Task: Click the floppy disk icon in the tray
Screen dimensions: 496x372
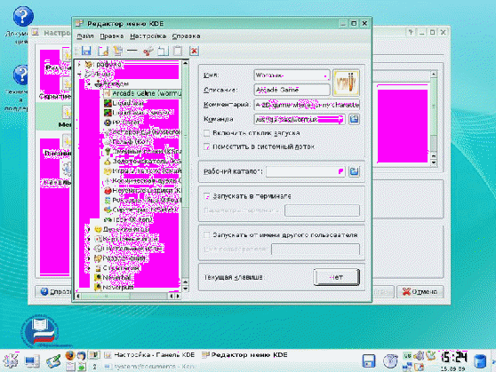Action: click(369, 361)
